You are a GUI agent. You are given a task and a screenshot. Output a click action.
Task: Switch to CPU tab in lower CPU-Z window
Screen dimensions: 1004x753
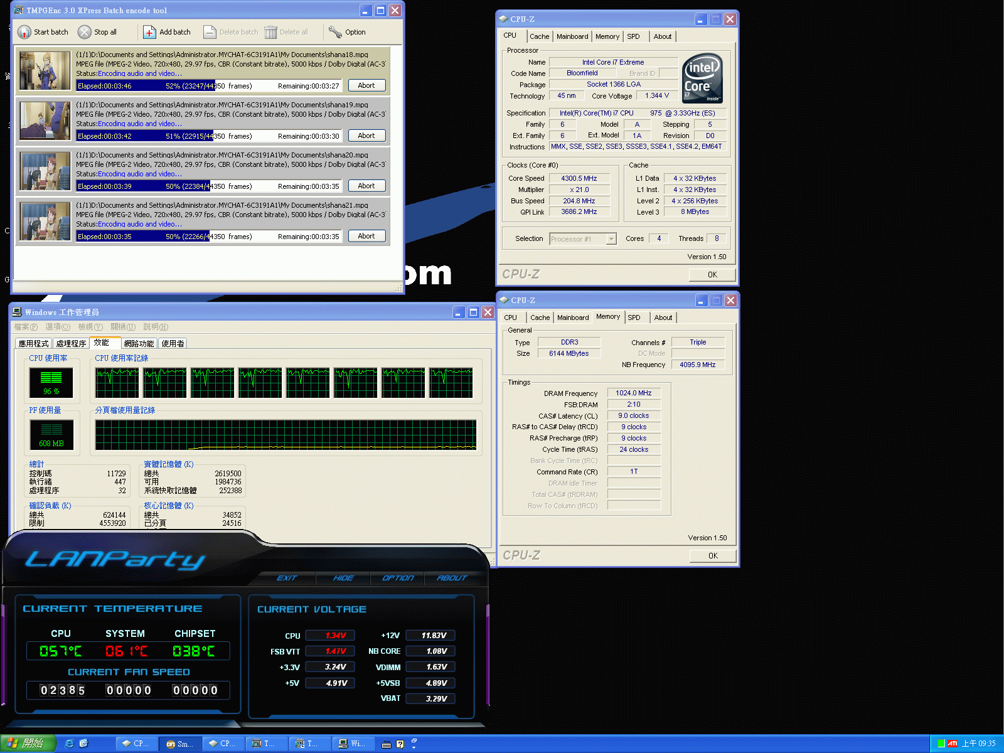point(511,318)
